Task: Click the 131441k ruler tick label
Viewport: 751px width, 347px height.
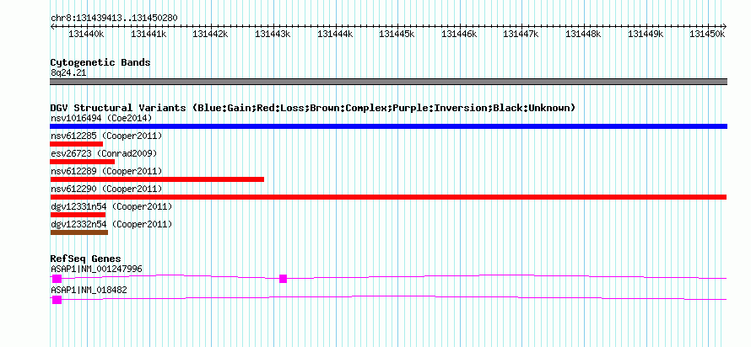Action: click(x=149, y=34)
